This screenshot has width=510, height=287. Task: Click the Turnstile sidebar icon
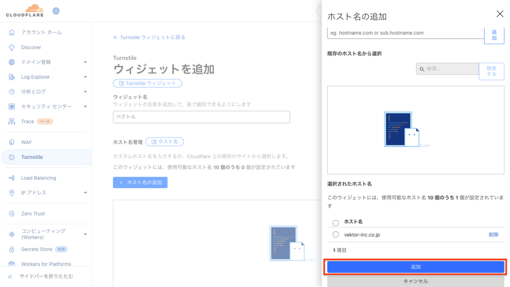[x=12, y=157]
